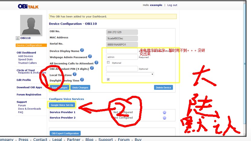Screen dimensions: 251x141
Task: Show info icon for Local TimeZone
Action: click(x=75, y=74)
